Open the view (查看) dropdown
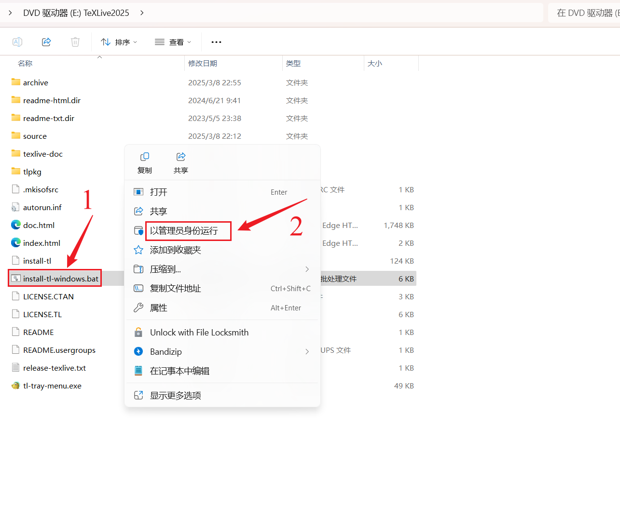Viewport: 620px width, 508px height. point(173,42)
